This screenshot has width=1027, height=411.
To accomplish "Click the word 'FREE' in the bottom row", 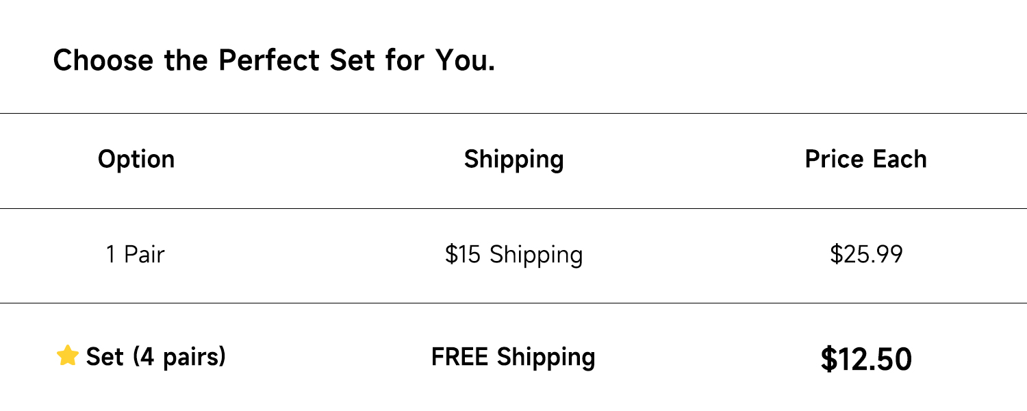I will tap(461, 357).
